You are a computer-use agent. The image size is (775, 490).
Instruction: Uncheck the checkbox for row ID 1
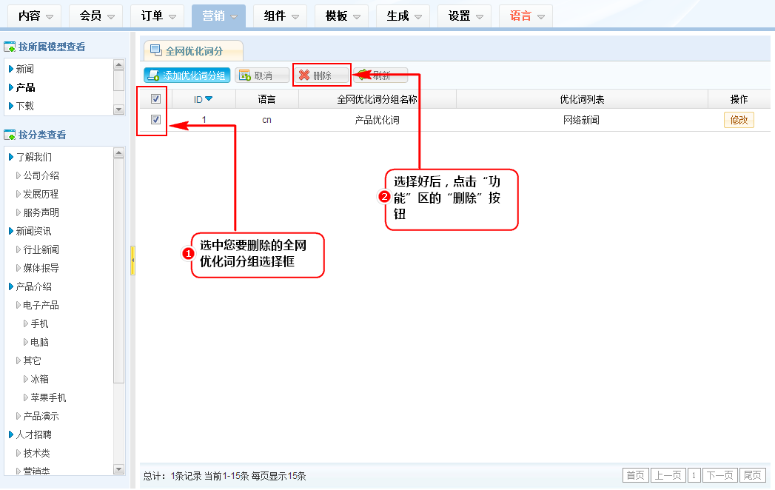tap(155, 120)
